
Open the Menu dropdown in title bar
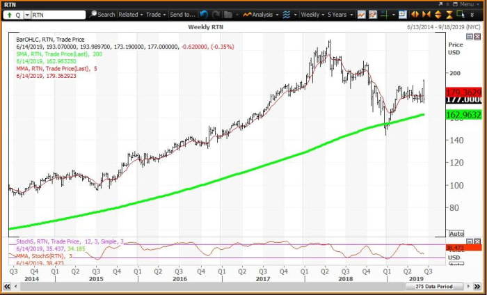pyautogui.click(x=470, y=4)
